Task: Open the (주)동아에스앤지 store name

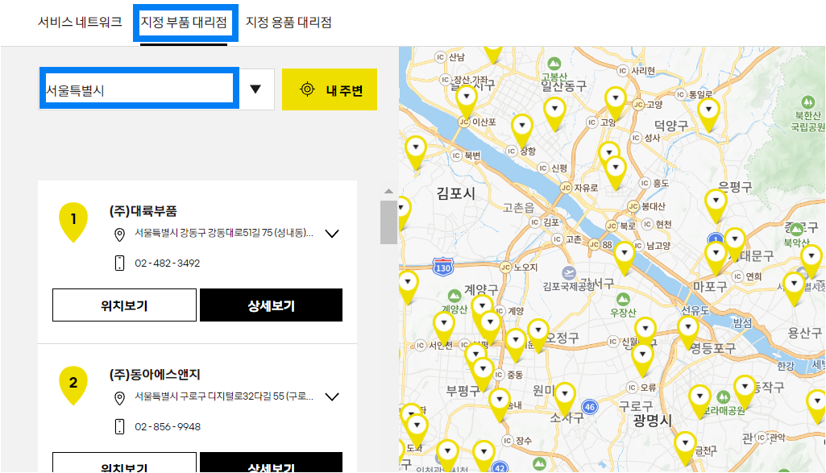Action: click(155, 375)
